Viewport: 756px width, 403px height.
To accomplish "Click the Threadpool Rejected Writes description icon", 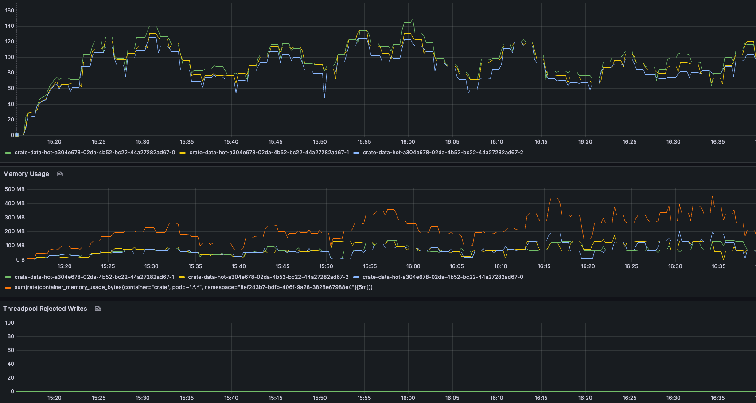I will 98,309.
